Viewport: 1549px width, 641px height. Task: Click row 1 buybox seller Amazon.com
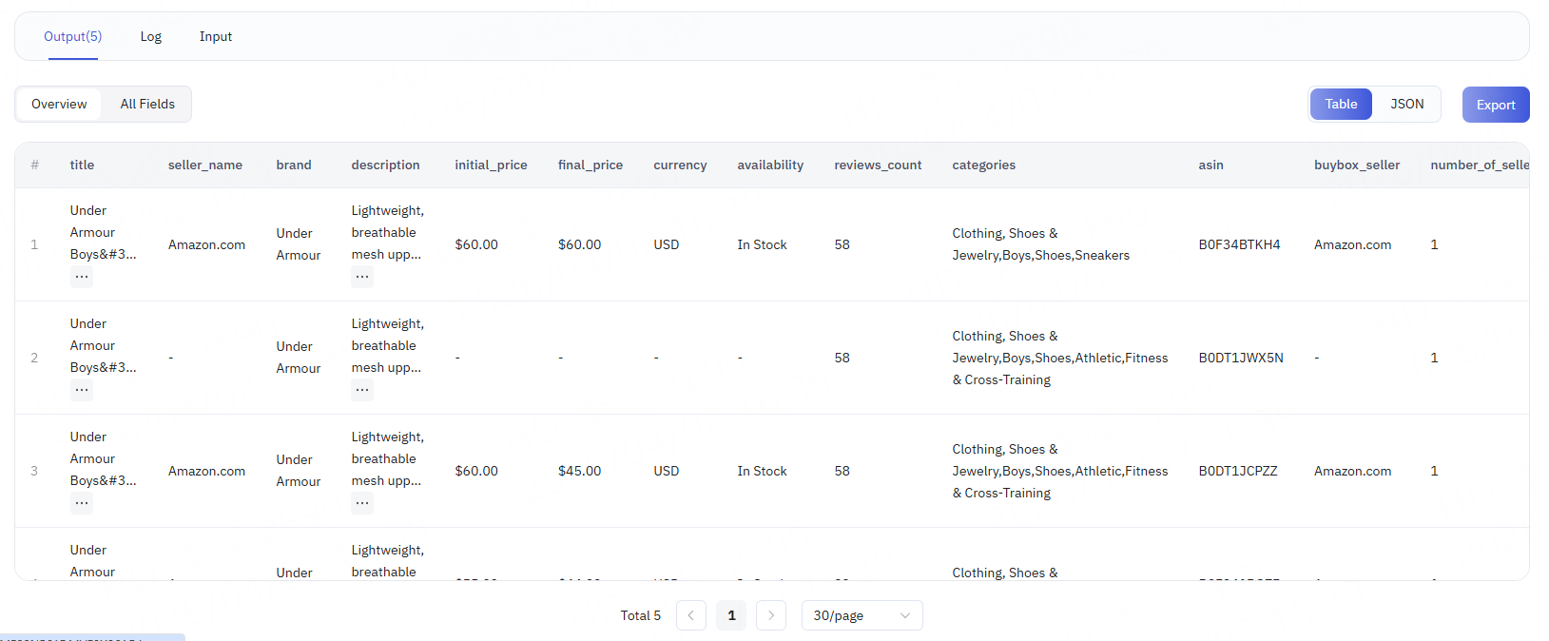click(x=1352, y=244)
